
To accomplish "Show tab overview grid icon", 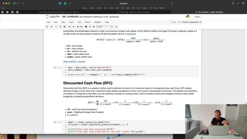I will [x=243, y=3].
